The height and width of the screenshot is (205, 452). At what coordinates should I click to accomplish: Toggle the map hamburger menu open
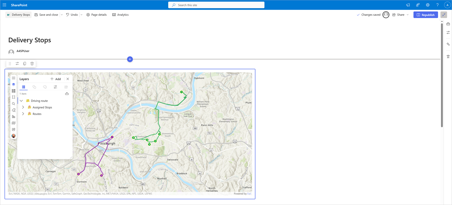pyautogui.click(x=14, y=78)
